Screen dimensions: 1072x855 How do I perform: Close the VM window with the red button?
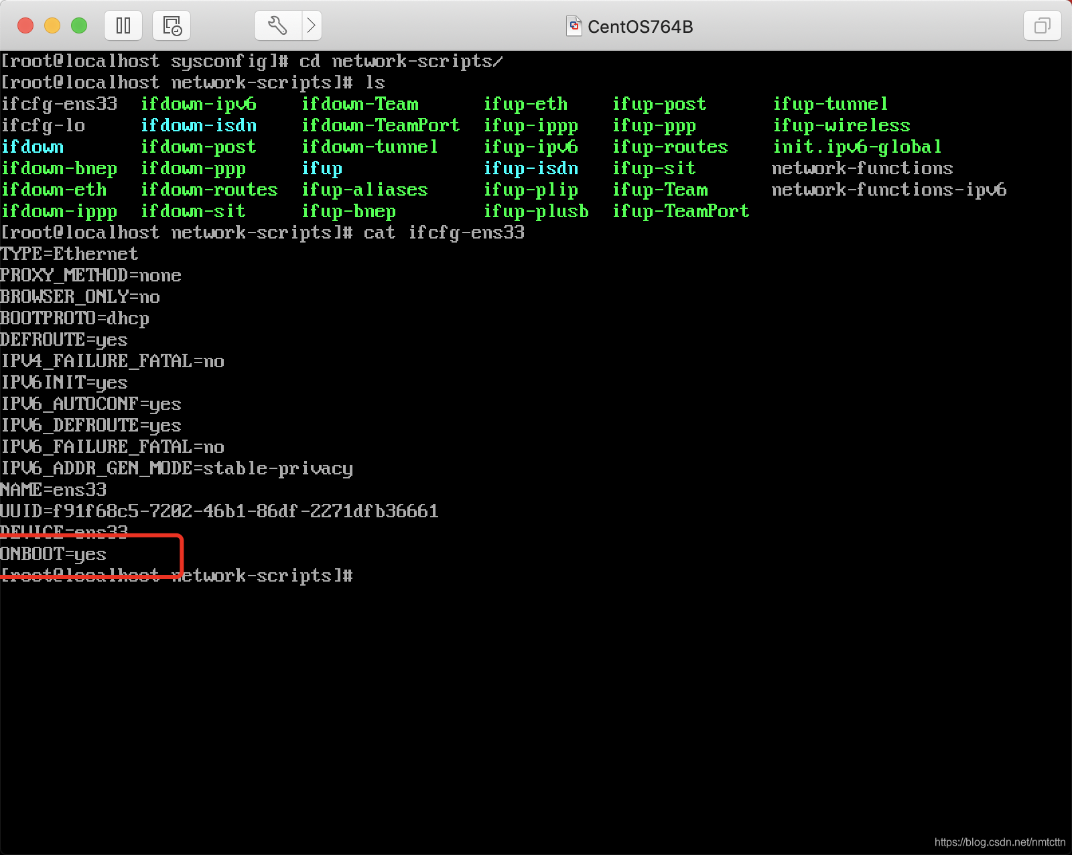point(25,26)
